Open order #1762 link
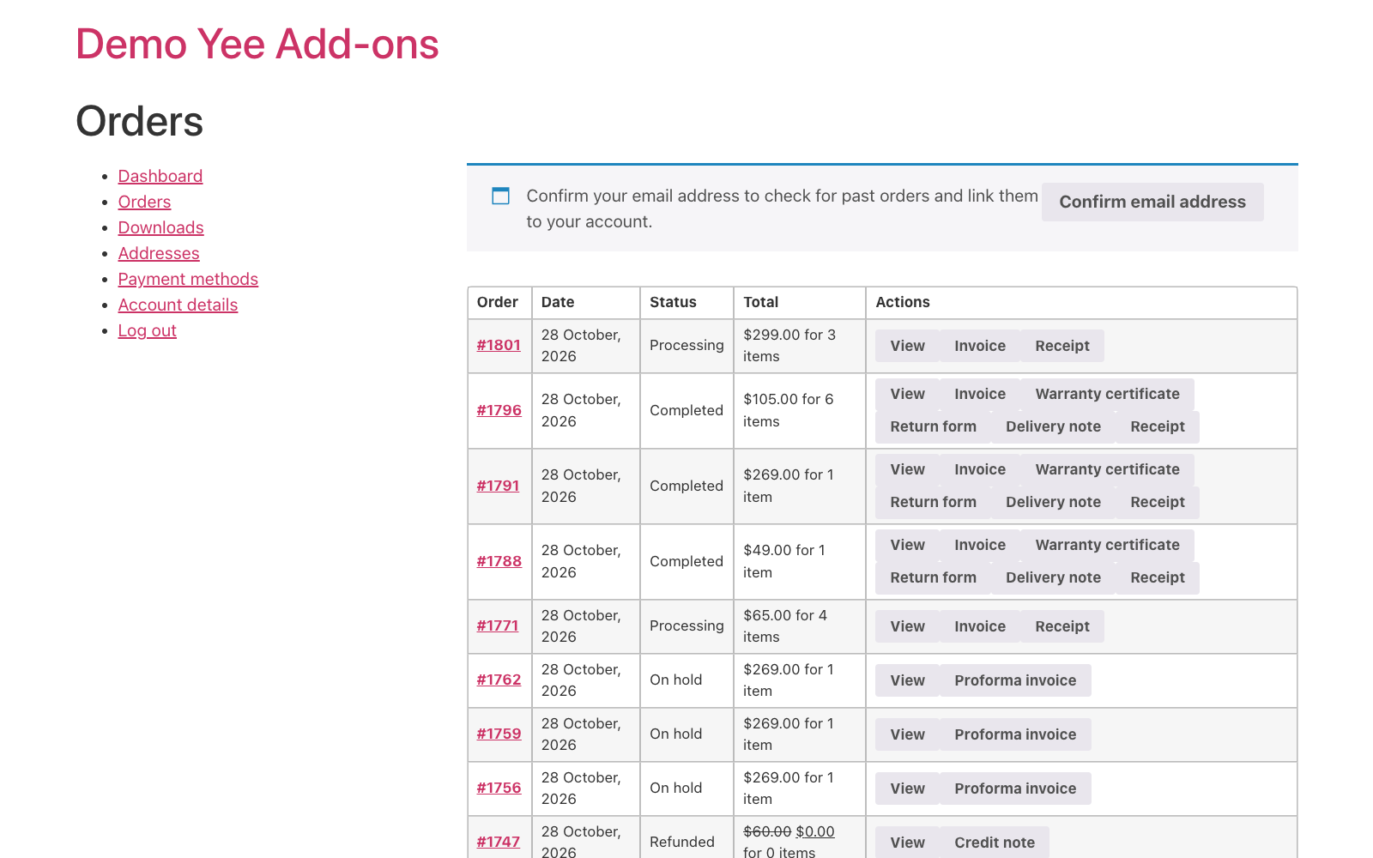The height and width of the screenshot is (858, 1373). pos(499,680)
